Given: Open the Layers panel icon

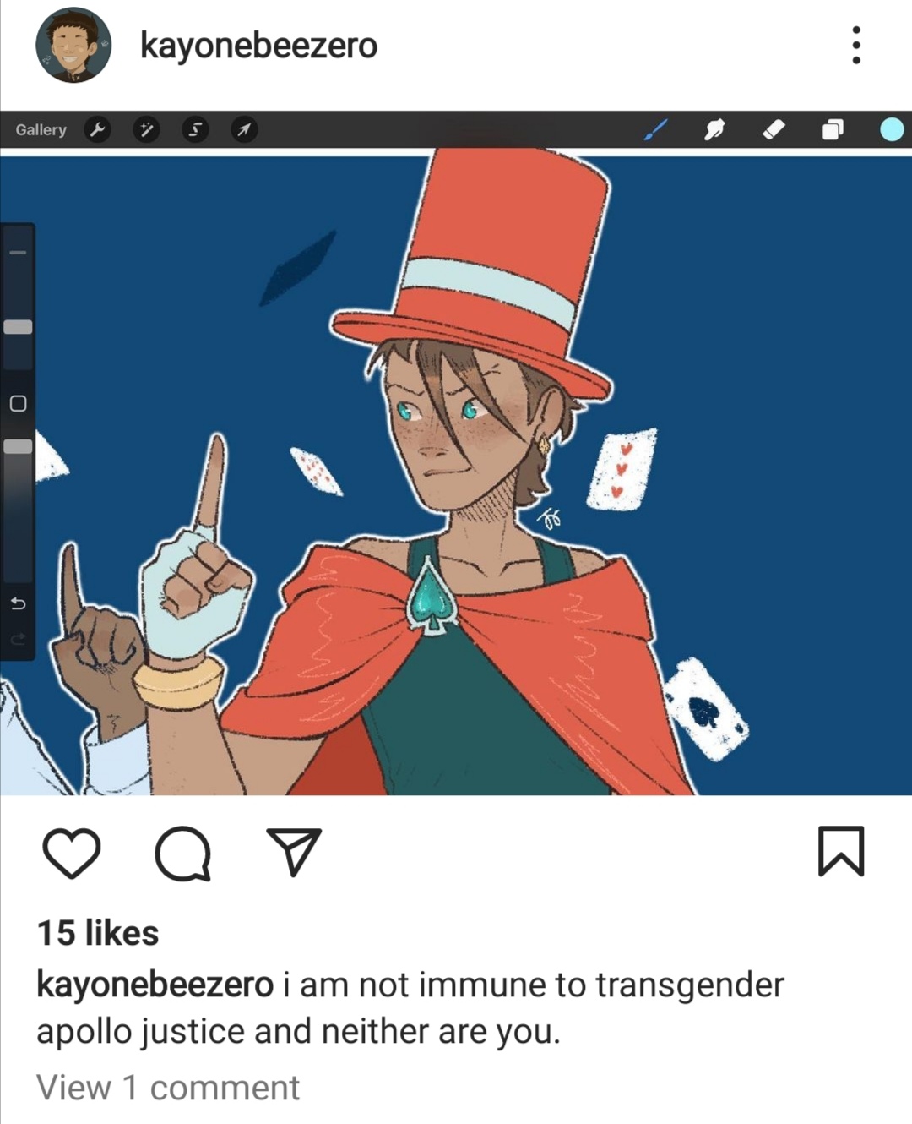Looking at the screenshot, I should (x=833, y=129).
